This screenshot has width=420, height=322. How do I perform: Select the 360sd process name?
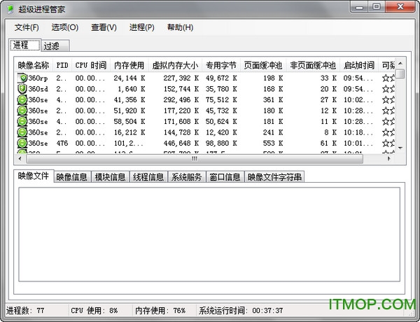click(x=38, y=89)
